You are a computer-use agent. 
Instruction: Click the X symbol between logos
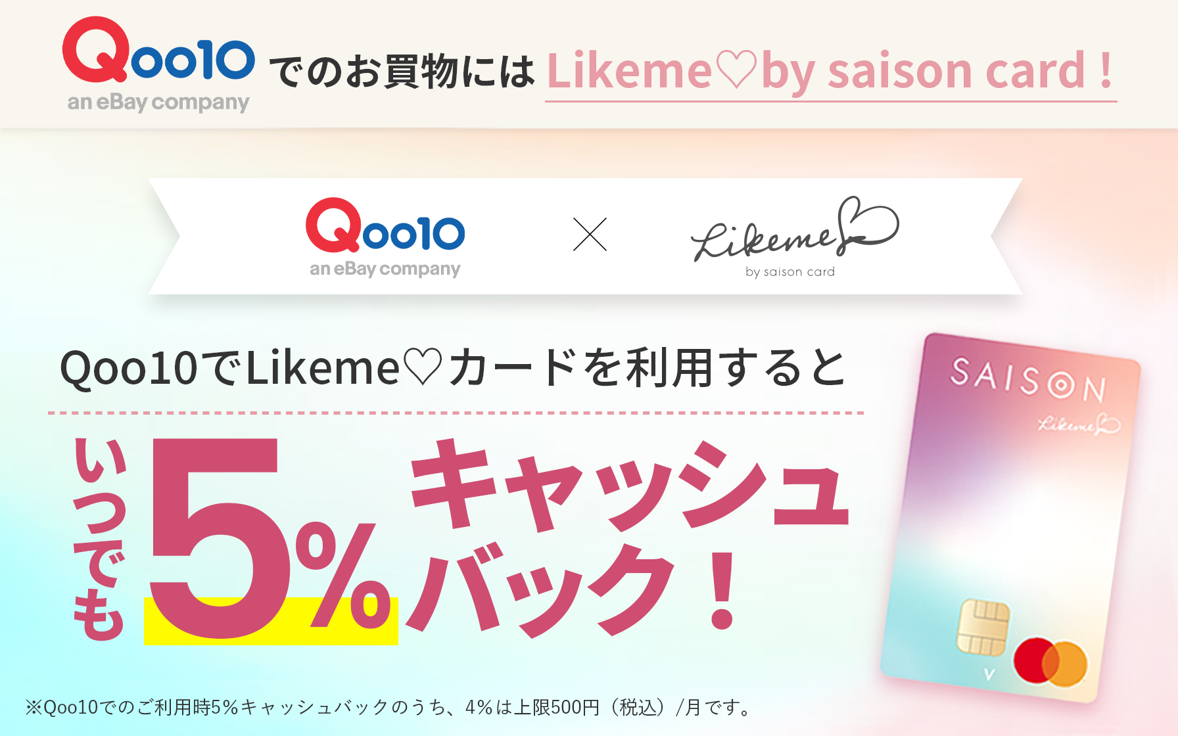coord(590,235)
